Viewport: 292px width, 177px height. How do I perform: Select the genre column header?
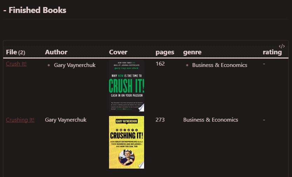click(x=192, y=52)
